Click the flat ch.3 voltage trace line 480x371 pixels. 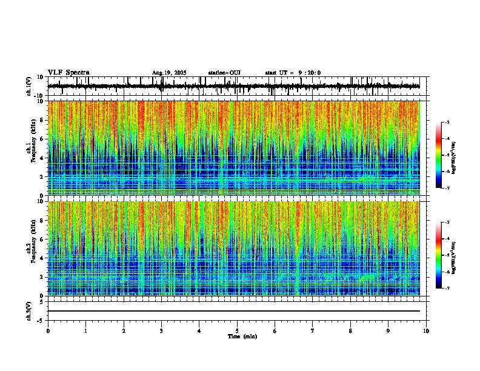pos(233,311)
